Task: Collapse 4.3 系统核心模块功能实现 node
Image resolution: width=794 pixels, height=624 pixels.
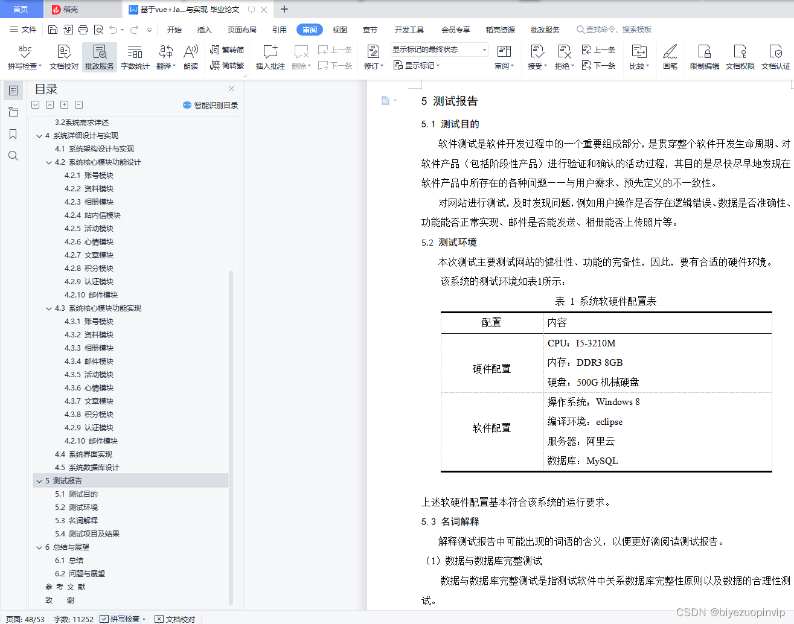Action: point(49,308)
